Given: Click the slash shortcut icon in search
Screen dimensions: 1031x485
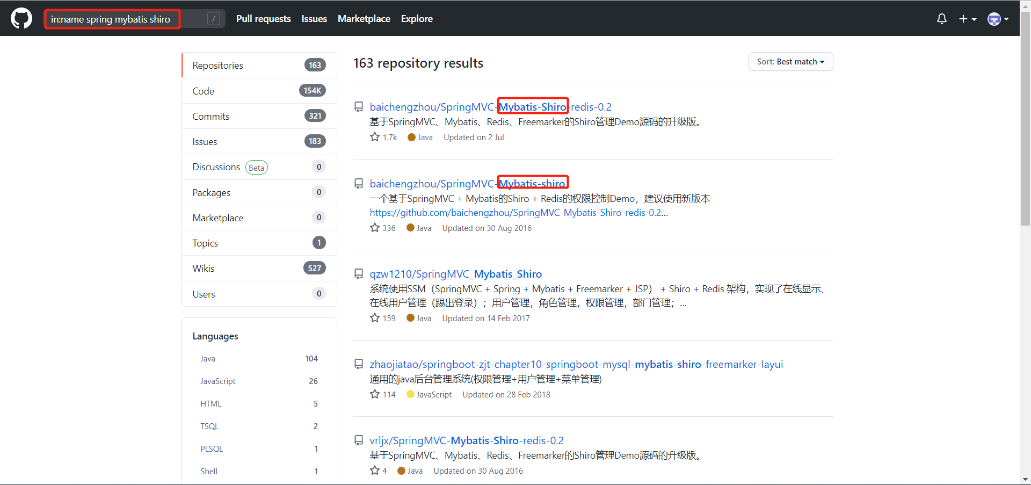Looking at the screenshot, I should (213, 19).
